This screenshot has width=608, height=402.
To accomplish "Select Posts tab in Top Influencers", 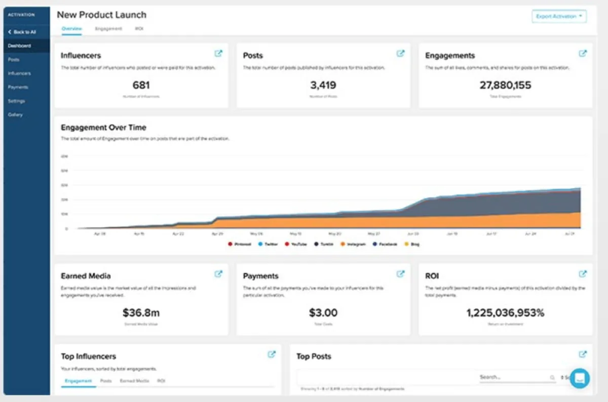I will [106, 381].
